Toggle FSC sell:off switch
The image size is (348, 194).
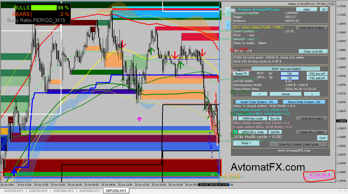[x=317, y=78]
